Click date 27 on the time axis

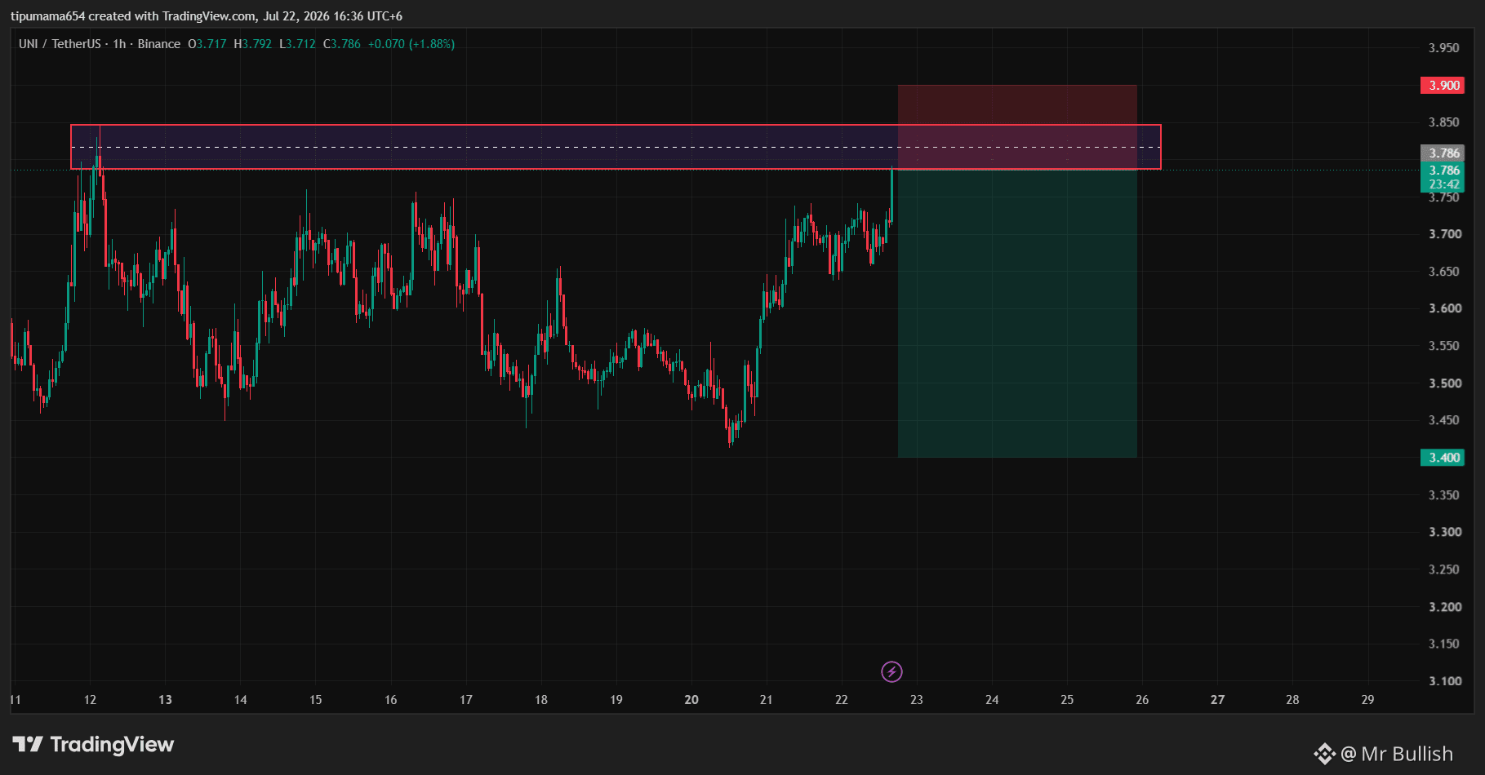(1217, 700)
